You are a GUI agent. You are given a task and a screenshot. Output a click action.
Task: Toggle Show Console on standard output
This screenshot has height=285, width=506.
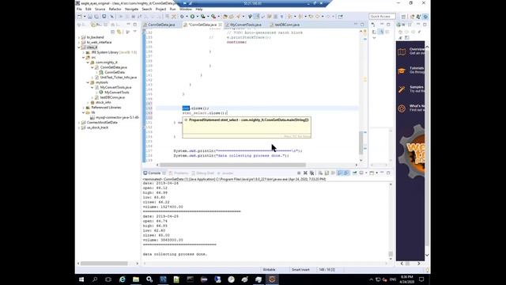pyautogui.click(x=340, y=173)
